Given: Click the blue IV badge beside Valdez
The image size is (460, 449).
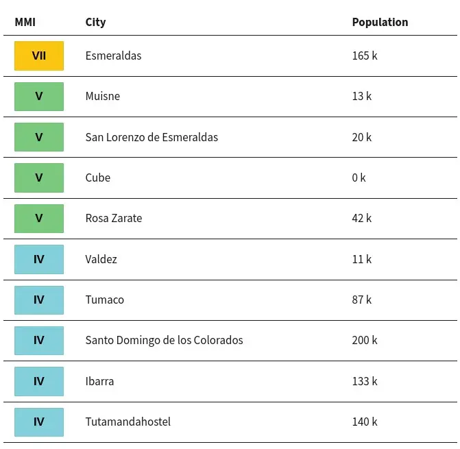Looking at the screenshot, I should click(x=39, y=259).
